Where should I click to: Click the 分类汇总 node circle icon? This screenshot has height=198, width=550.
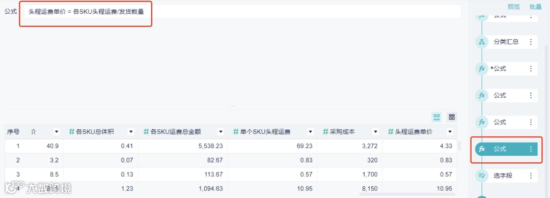482,42
